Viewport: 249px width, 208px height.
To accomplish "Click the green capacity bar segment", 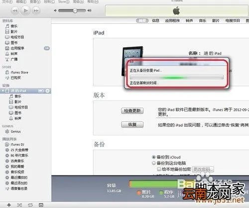I will coord(154,184).
